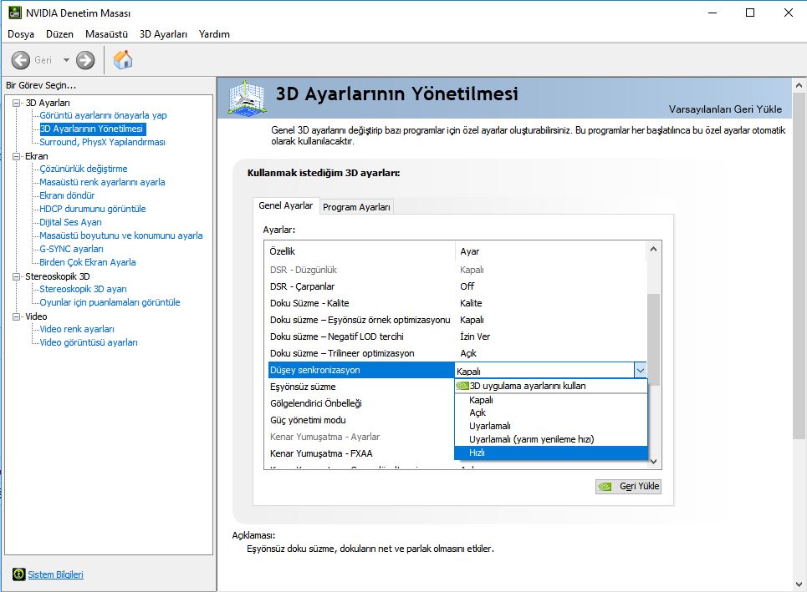Viewport: 807px width, 592px height.
Task: Collapse the Stereoskopik 3D tree node
Action: click(17, 276)
